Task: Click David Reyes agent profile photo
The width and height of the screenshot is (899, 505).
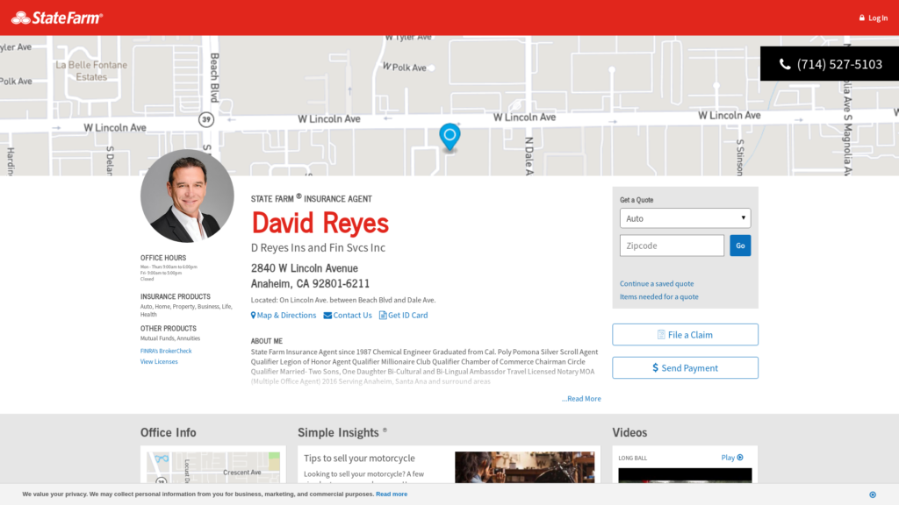Action: 187,196
